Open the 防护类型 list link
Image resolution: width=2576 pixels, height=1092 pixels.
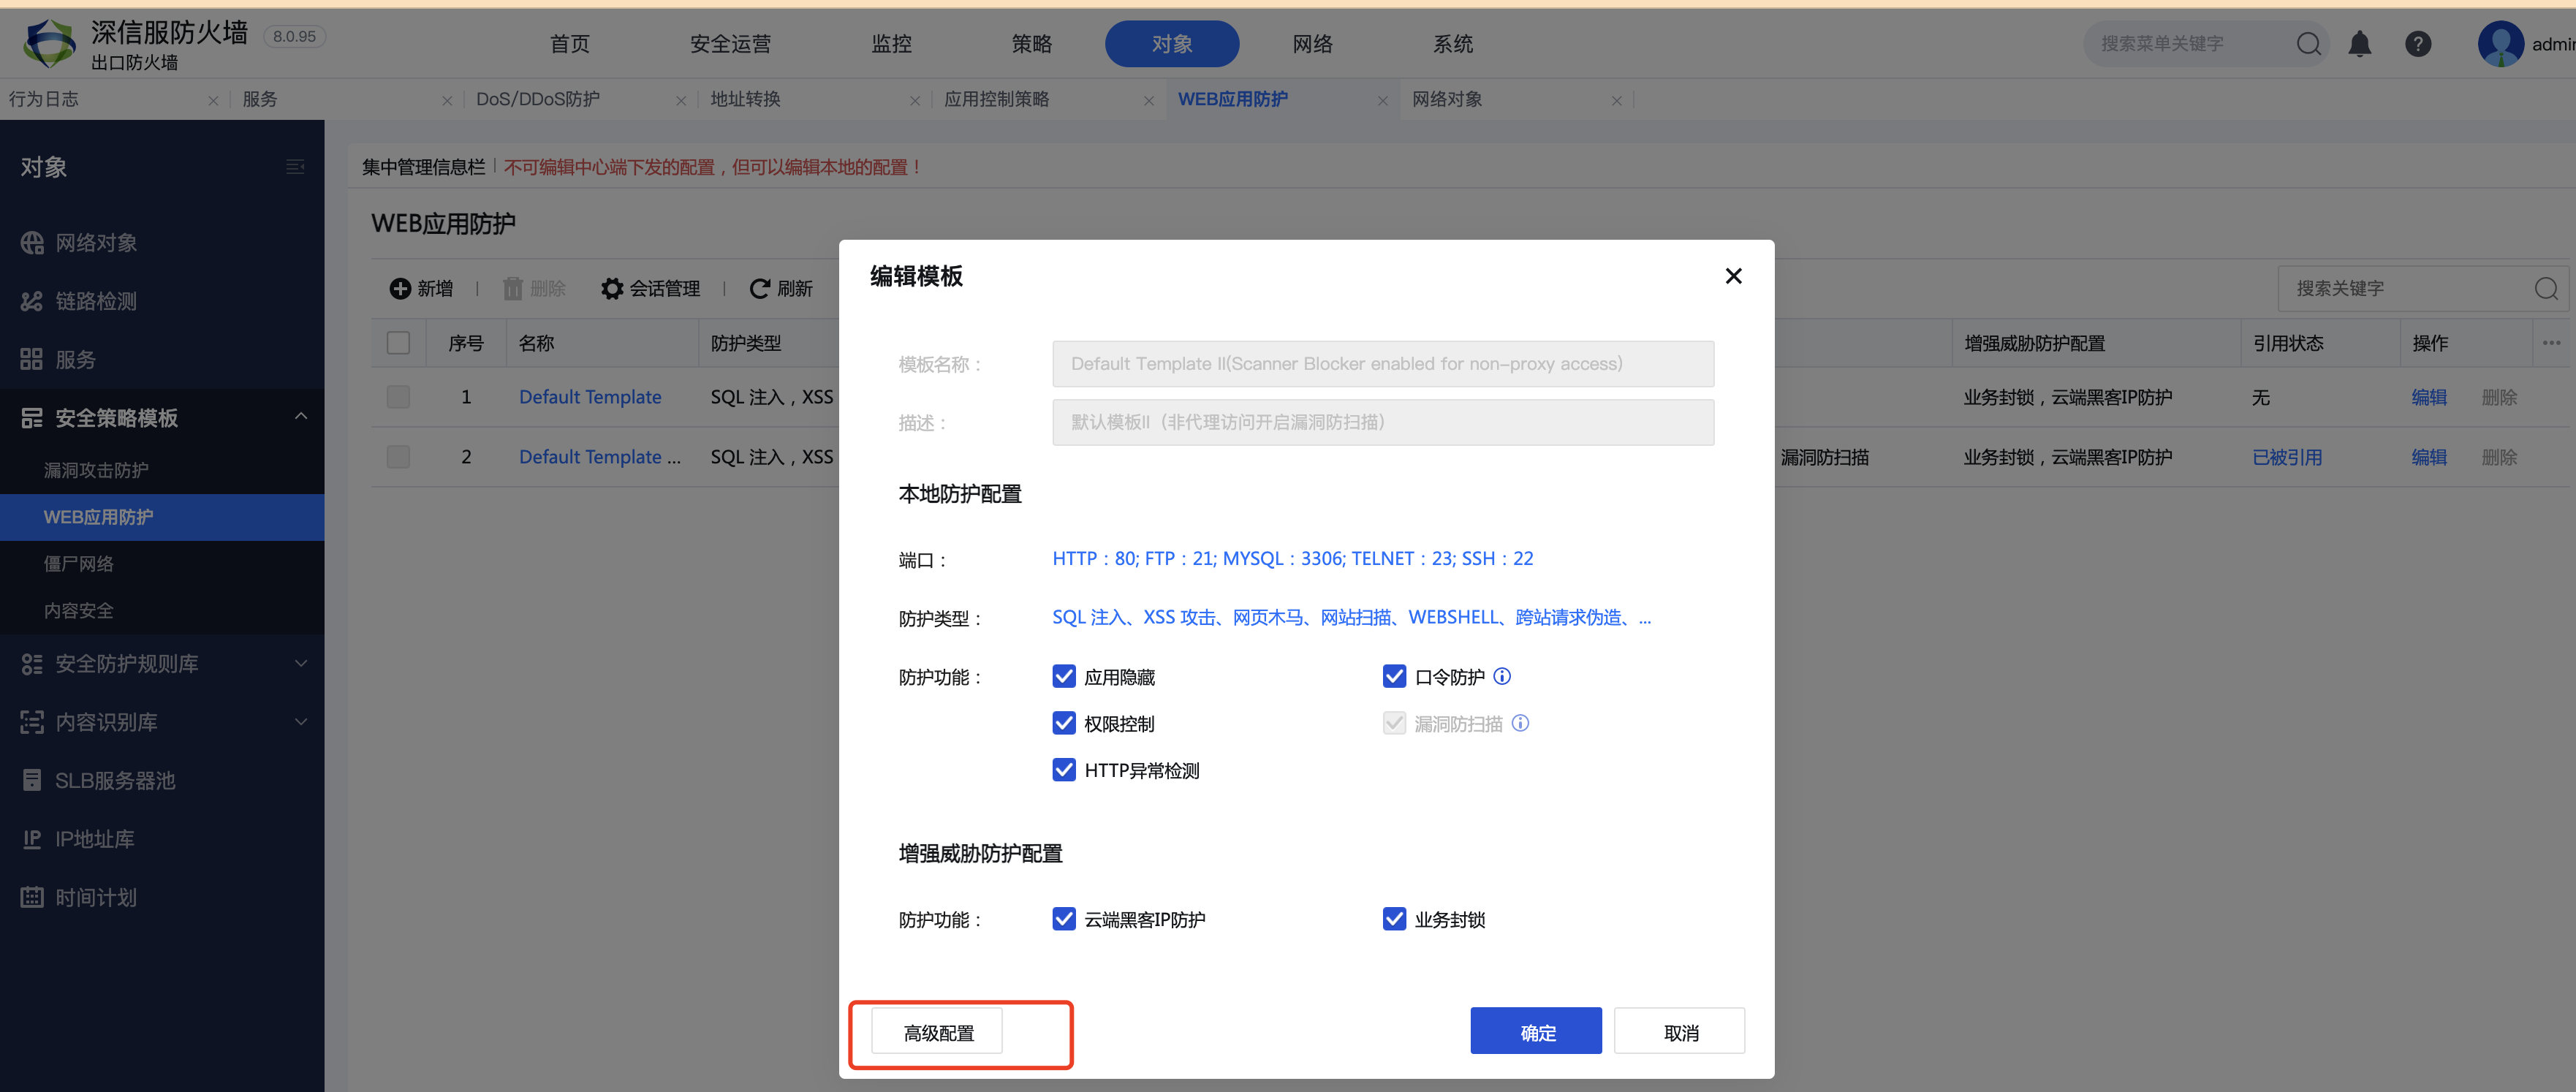(x=1350, y=618)
